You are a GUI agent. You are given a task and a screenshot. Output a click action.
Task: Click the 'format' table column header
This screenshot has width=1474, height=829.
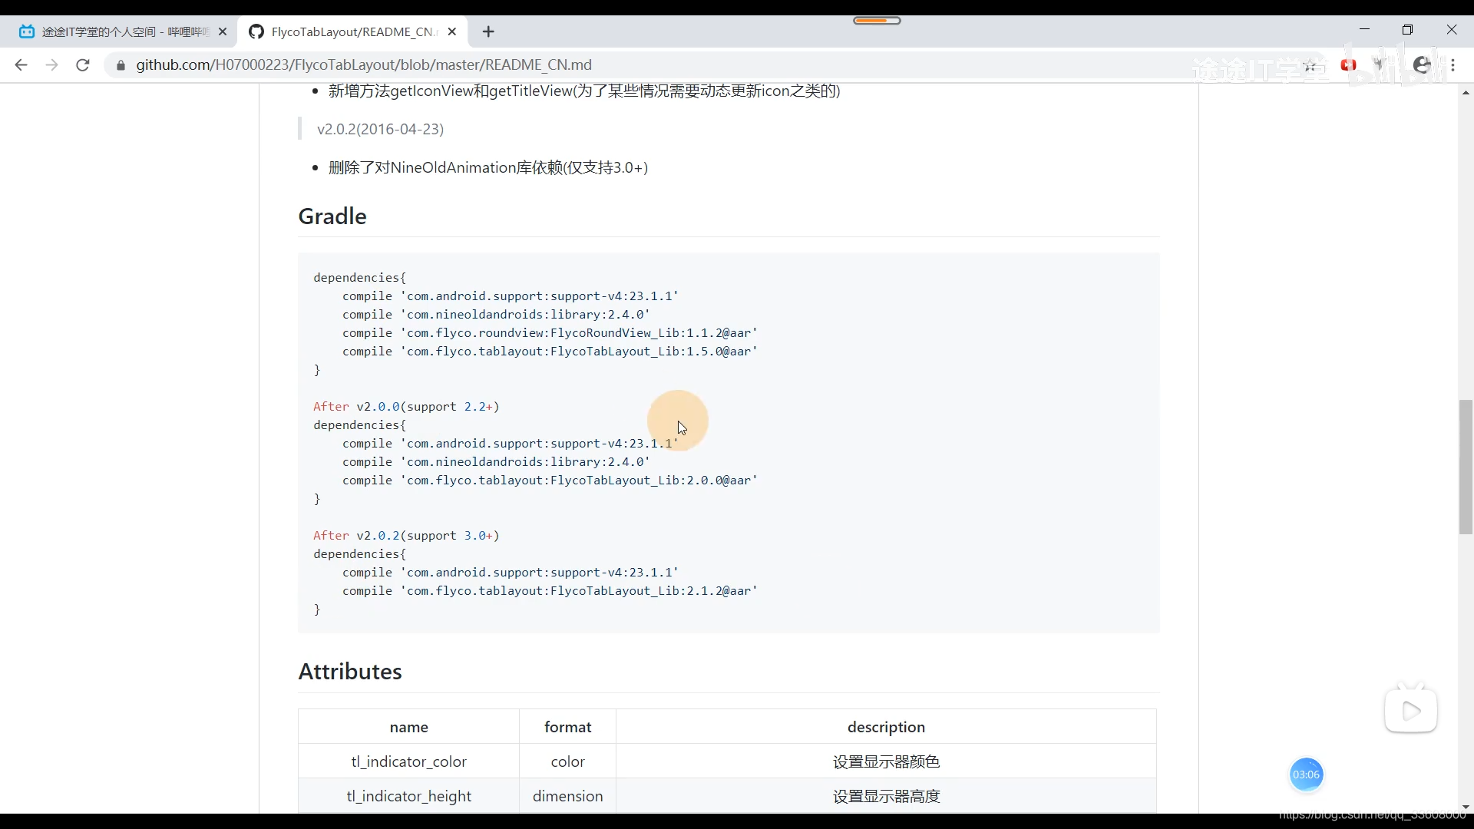pyautogui.click(x=568, y=727)
